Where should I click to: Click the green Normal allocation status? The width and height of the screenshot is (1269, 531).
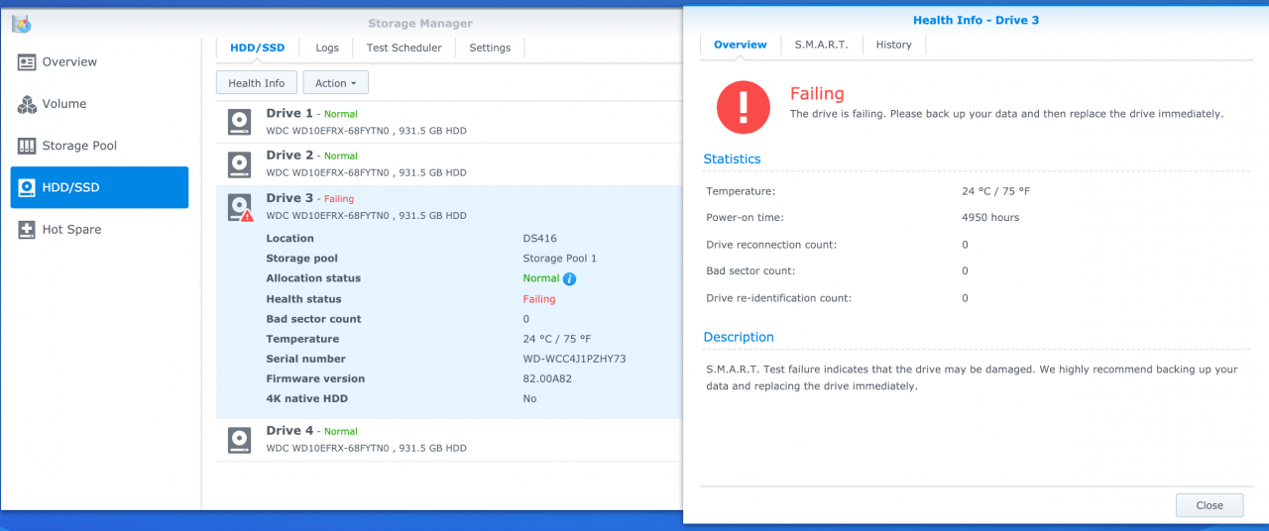pyautogui.click(x=541, y=278)
